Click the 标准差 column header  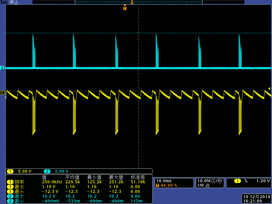138,177
